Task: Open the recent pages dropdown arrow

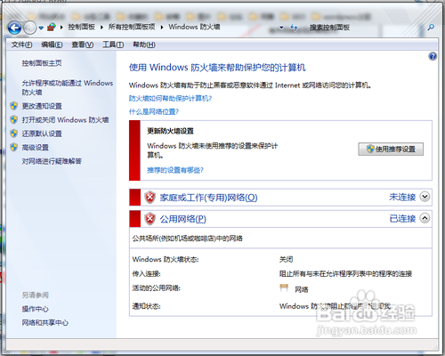Action: point(41,28)
